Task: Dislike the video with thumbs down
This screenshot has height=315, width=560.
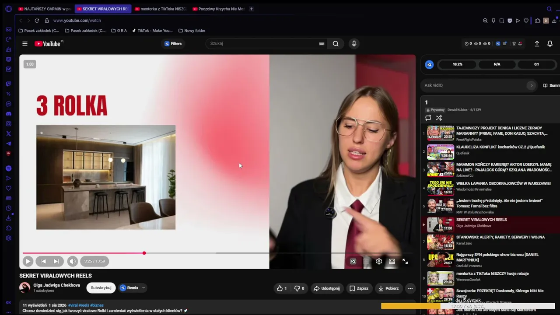Action: pyautogui.click(x=299, y=288)
